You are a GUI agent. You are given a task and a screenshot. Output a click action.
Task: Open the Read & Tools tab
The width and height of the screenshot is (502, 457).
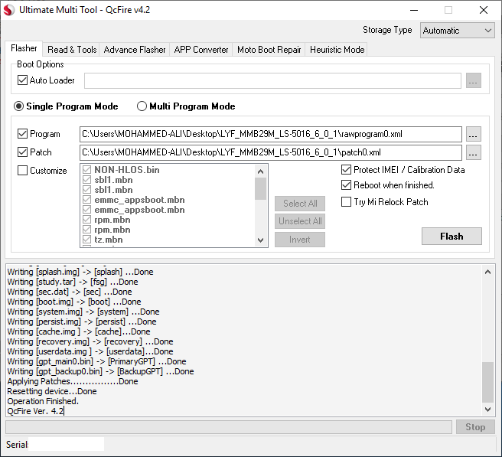[x=72, y=50]
